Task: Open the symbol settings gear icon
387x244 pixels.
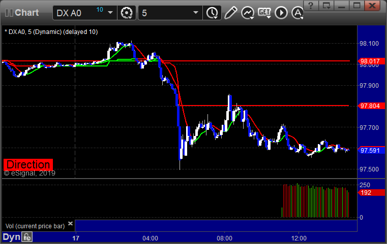Action: [126, 13]
